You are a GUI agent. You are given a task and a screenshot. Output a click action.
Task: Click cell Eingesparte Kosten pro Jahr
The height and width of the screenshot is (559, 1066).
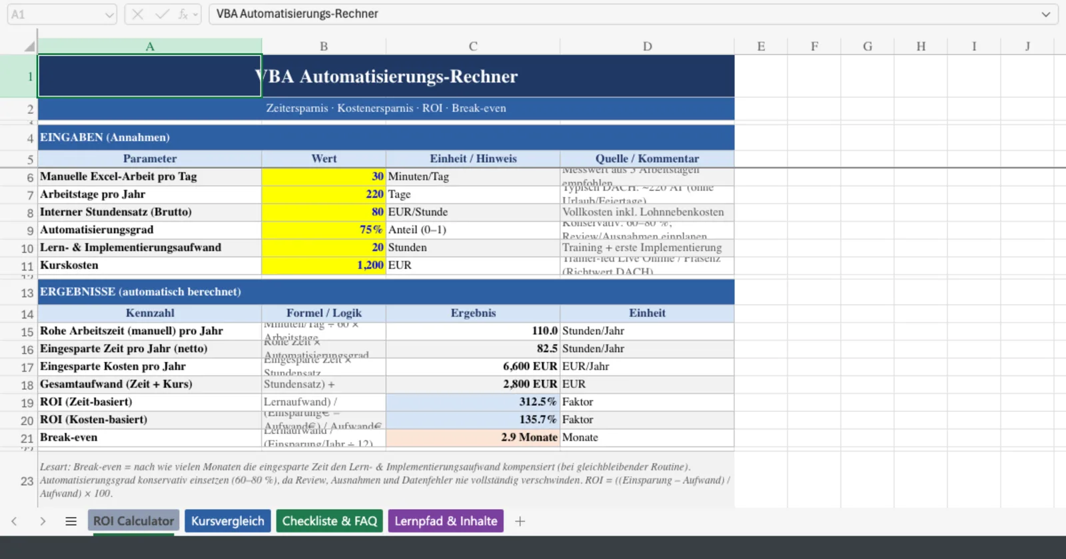tap(150, 366)
